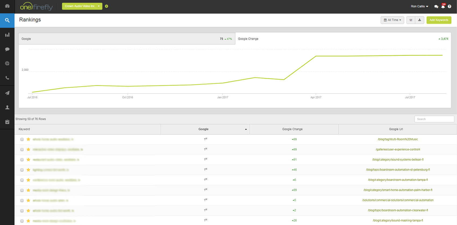The image size is (457, 225).
Task: Expand the Crown Audio Video Inc. dropdown
Action: 82,6
